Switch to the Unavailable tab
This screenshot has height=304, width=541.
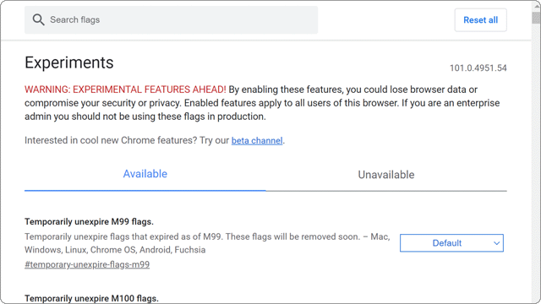coord(386,175)
